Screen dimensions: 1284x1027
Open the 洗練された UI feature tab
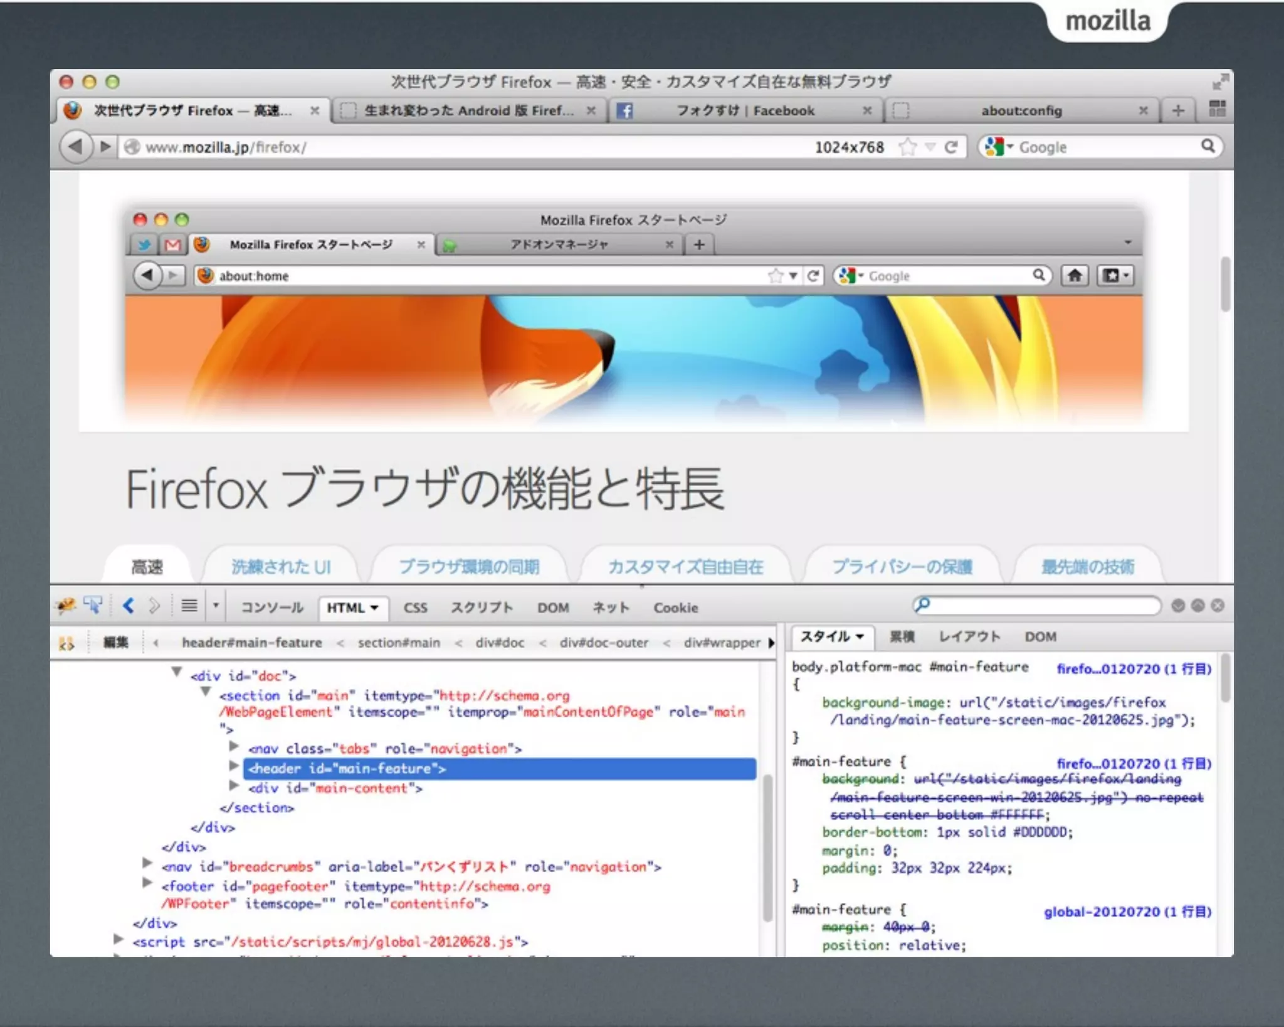coord(281,567)
